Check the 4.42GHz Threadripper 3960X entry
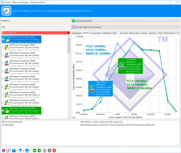The height and width of the screenshot is (153, 181). point(3,103)
